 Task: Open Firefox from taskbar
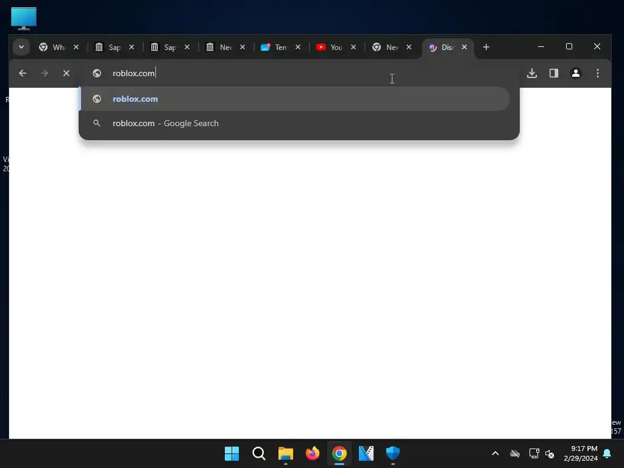[x=313, y=453]
